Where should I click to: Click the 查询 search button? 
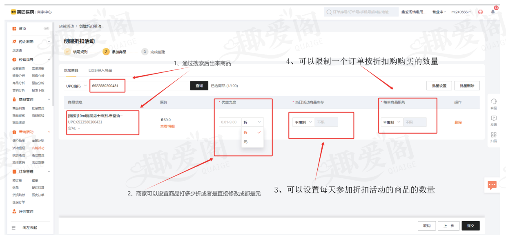click(x=199, y=86)
